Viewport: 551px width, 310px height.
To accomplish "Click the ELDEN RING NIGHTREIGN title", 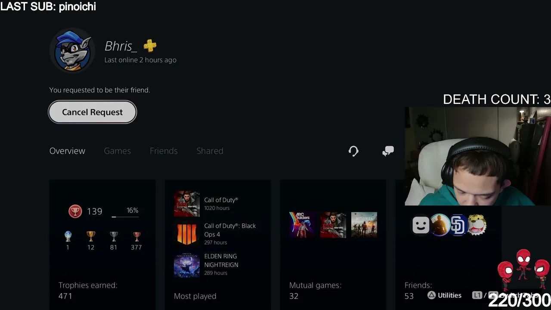I will tap(221, 260).
